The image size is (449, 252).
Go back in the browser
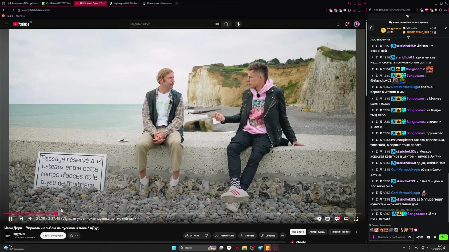[x=4, y=10]
